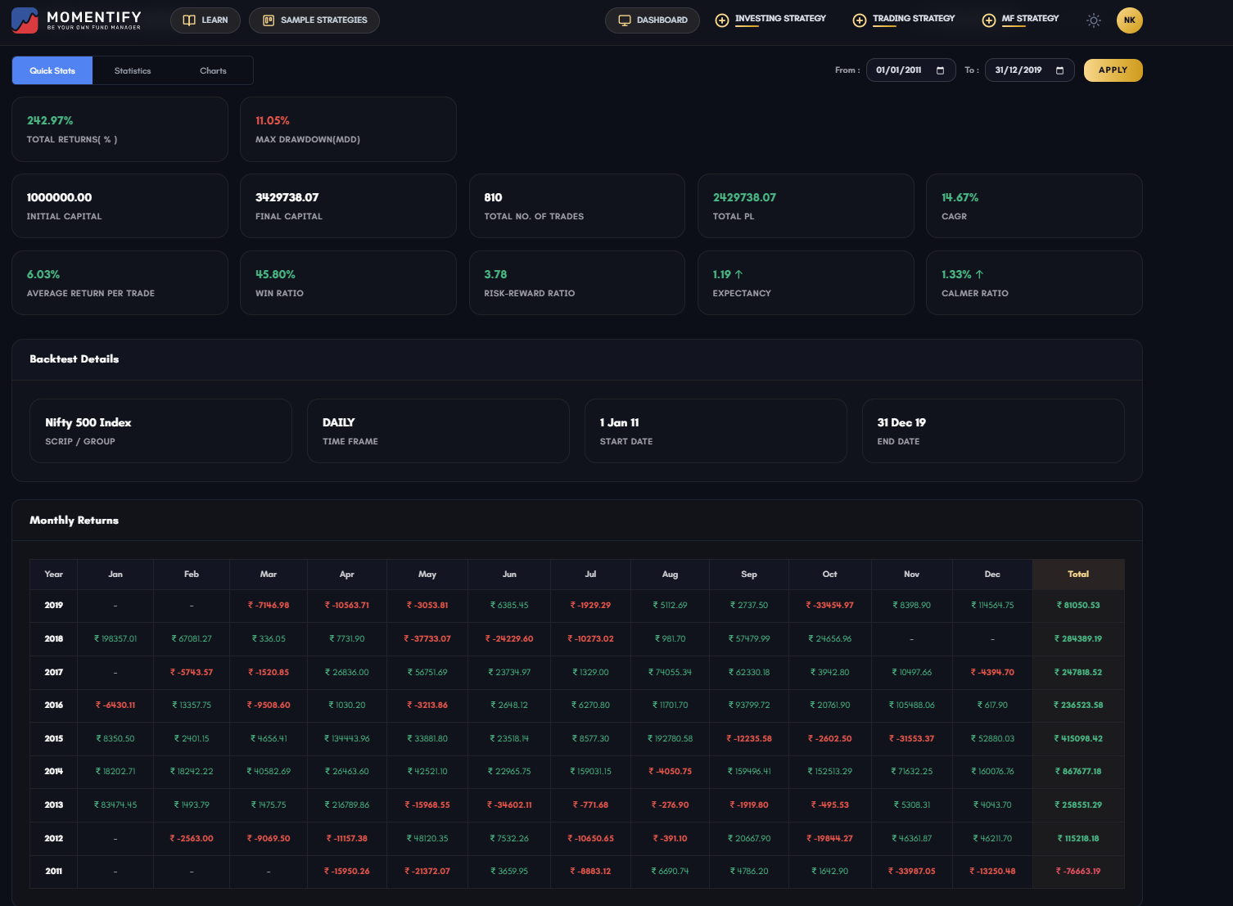This screenshot has height=906, width=1233.
Task: Click the Sample Strategies board icon
Action: coord(269,20)
